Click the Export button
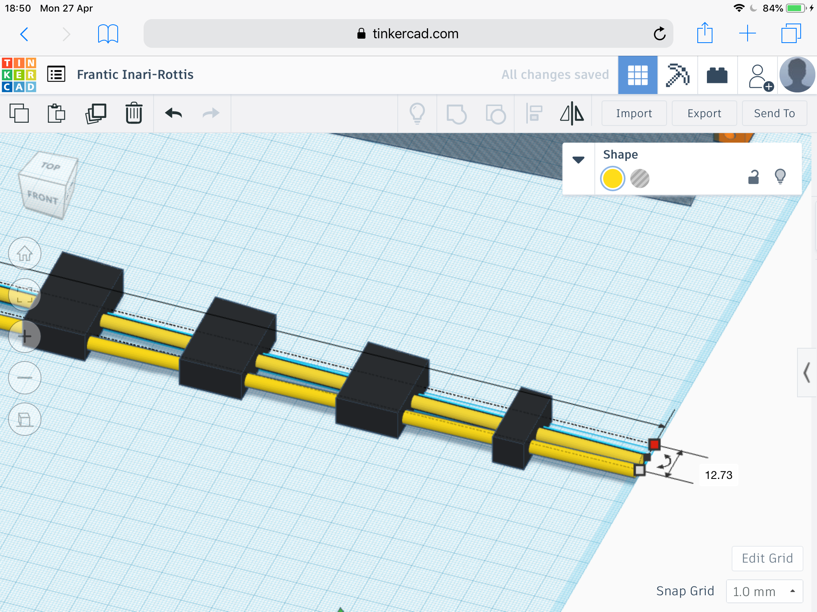Image resolution: width=817 pixels, height=612 pixels. 704,113
